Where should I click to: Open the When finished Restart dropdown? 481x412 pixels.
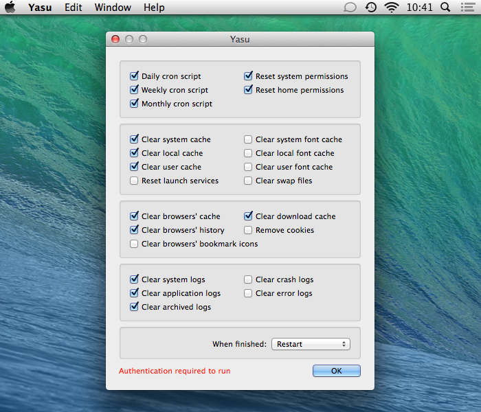coord(311,344)
